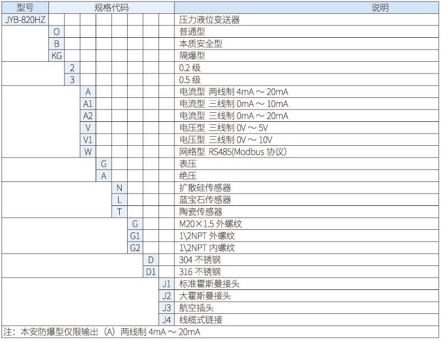Select the description 本质安全型
The height and width of the screenshot is (341, 441).
click(201, 44)
